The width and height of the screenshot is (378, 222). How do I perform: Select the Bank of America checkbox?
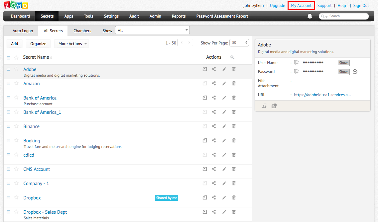click(x=8, y=98)
